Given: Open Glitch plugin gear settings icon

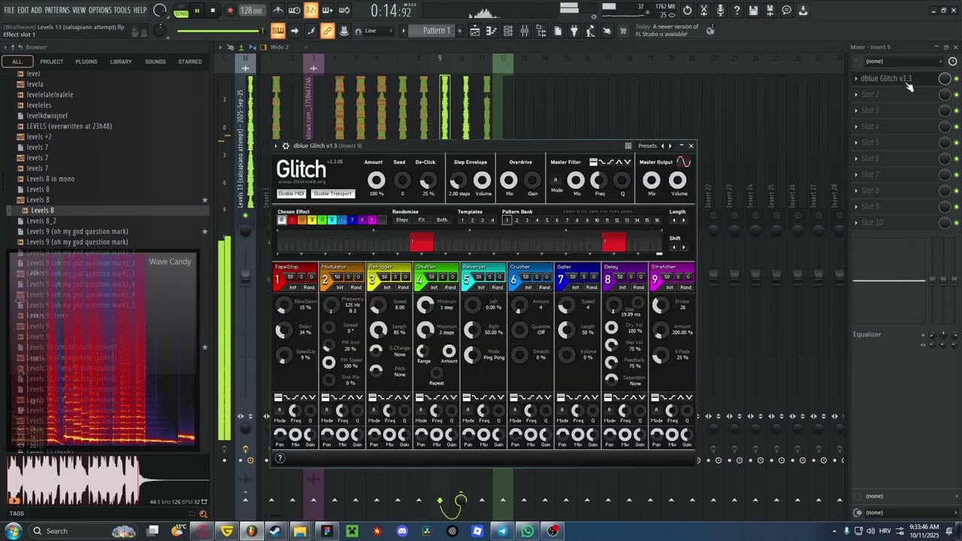Looking at the screenshot, I should tap(286, 146).
